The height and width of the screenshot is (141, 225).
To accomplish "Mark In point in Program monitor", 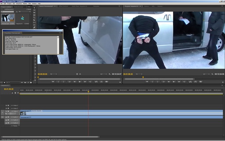I will click(x=152, y=82).
